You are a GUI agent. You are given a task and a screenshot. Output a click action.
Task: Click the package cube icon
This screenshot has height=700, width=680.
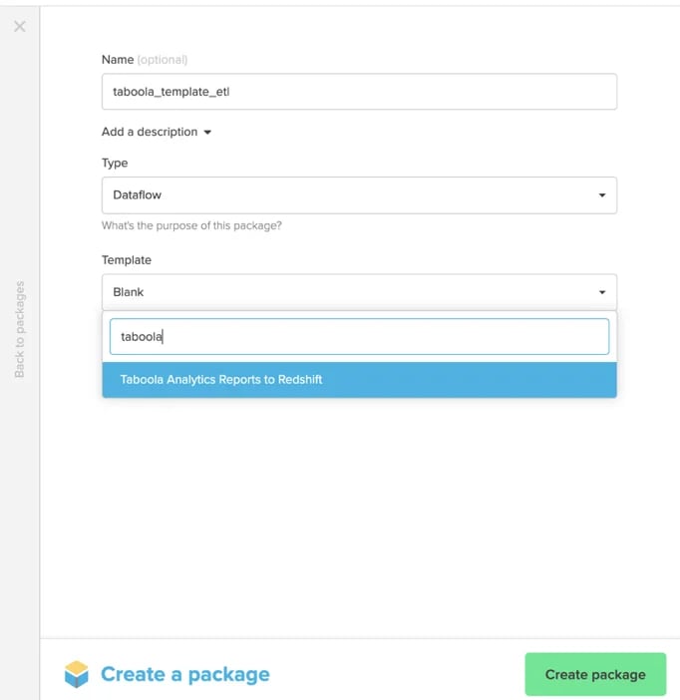point(77,674)
